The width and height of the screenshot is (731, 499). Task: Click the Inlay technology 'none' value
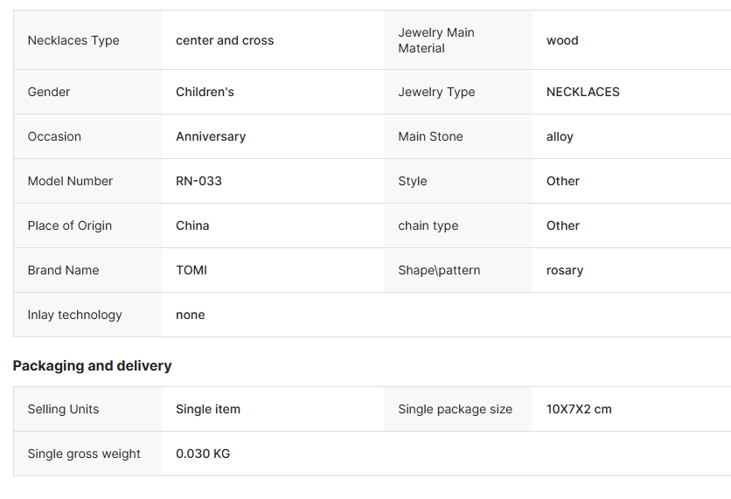[x=190, y=315]
